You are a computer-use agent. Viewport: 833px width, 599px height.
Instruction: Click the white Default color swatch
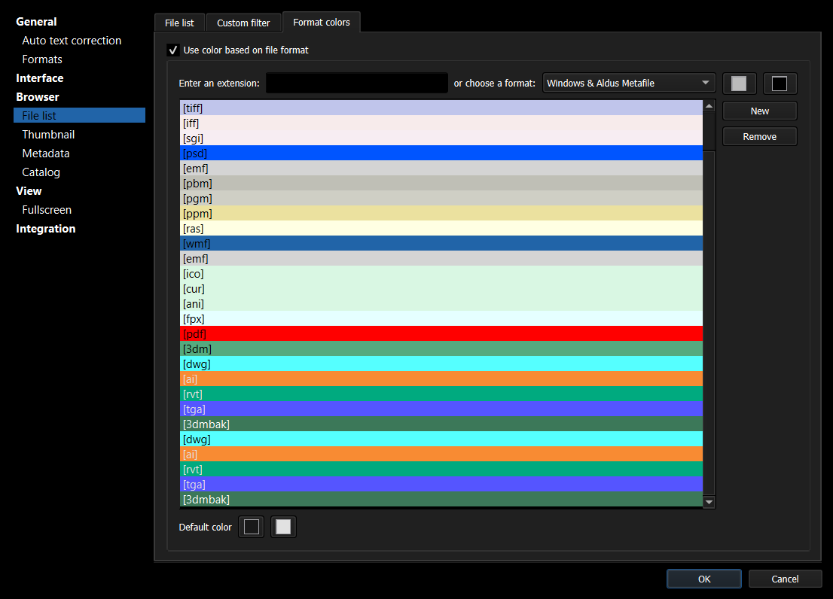tap(283, 527)
